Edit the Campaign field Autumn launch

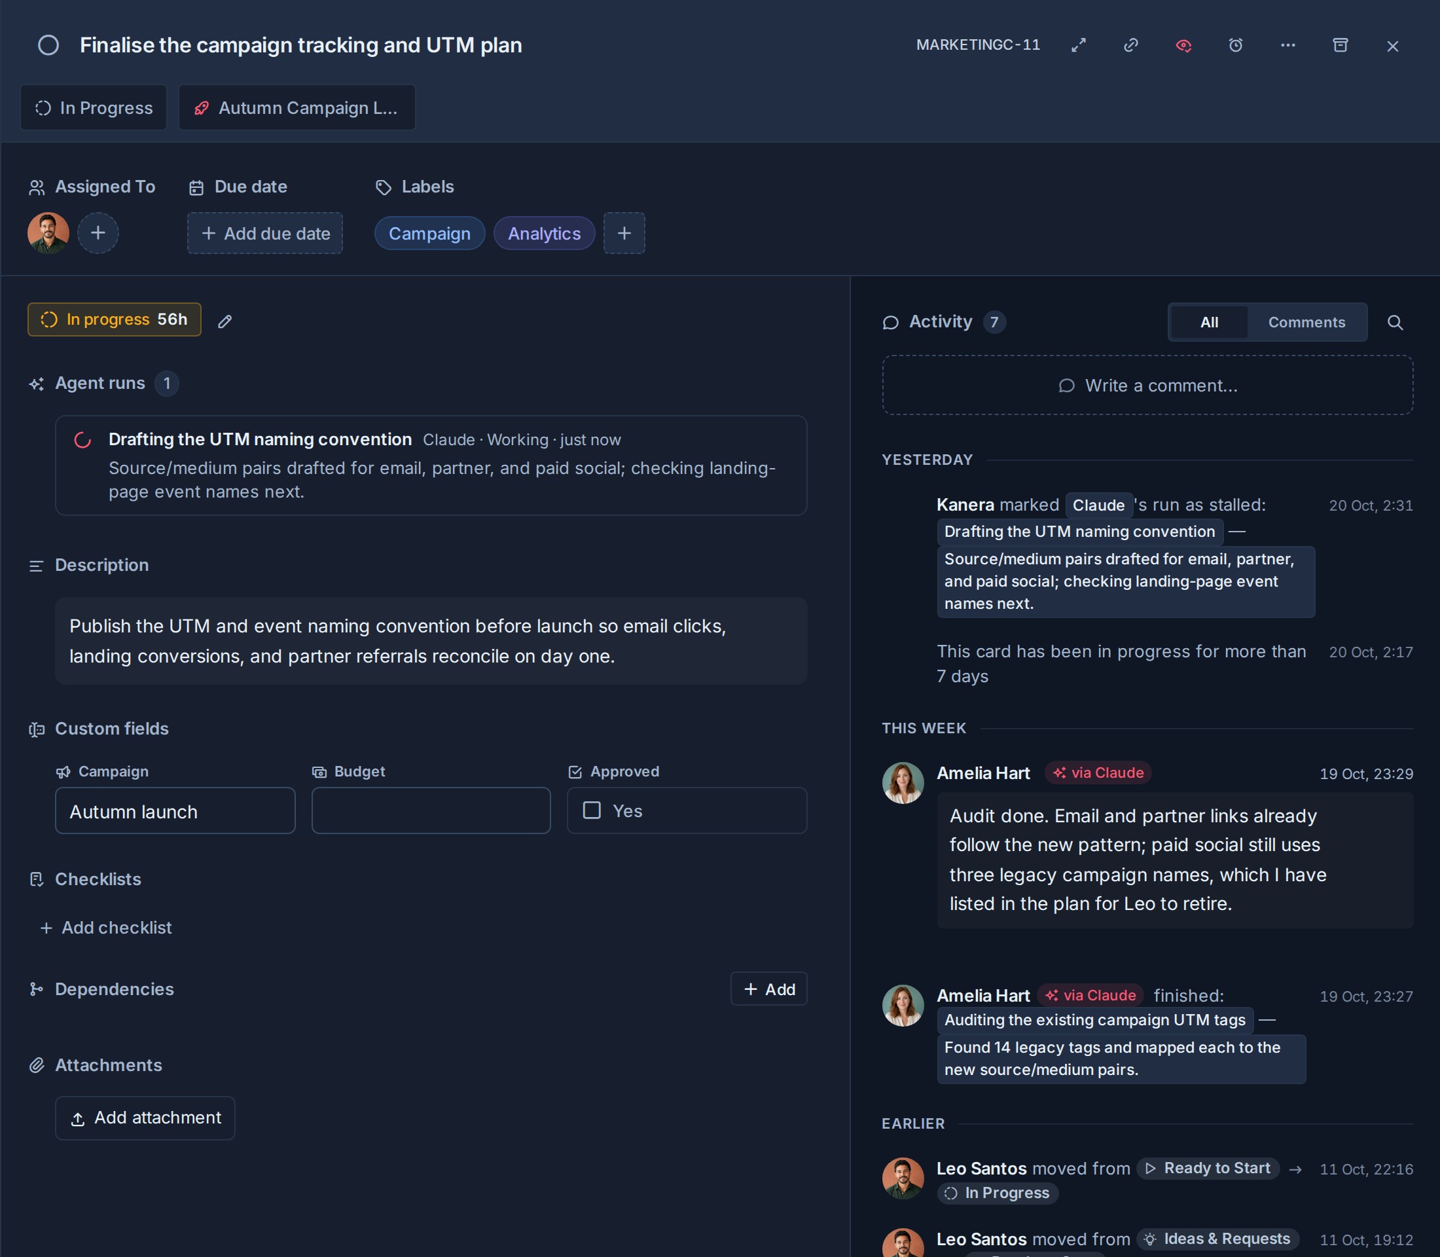click(x=175, y=812)
